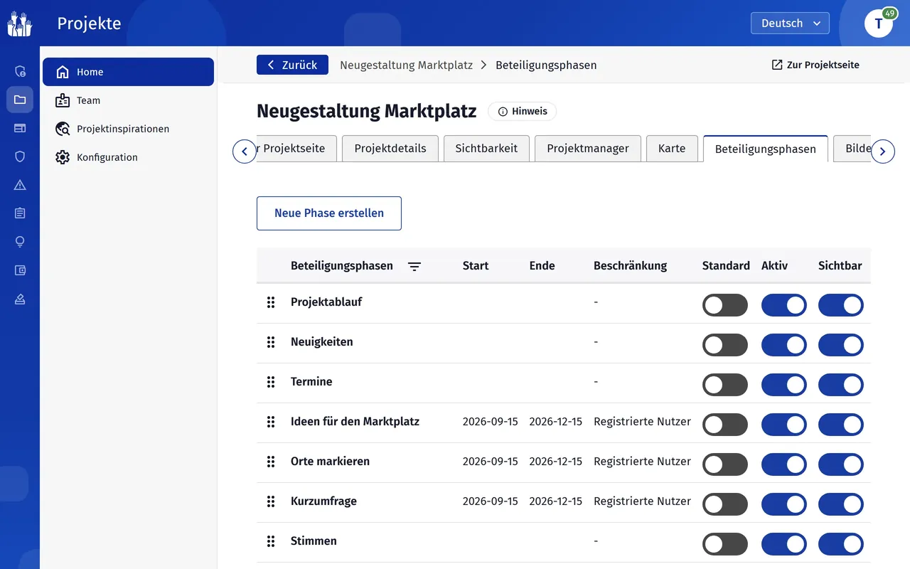Enable Standard switch for Kurzumfrage
The height and width of the screenshot is (569, 910).
[725, 505]
